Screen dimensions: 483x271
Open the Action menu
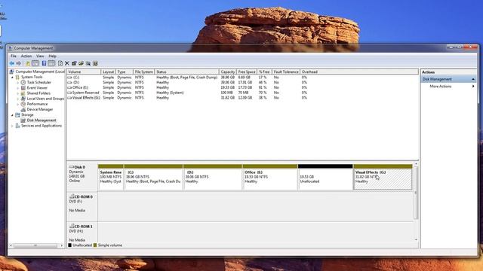coord(26,56)
